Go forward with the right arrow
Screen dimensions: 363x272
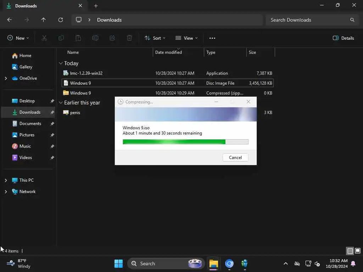(x=27, y=20)
